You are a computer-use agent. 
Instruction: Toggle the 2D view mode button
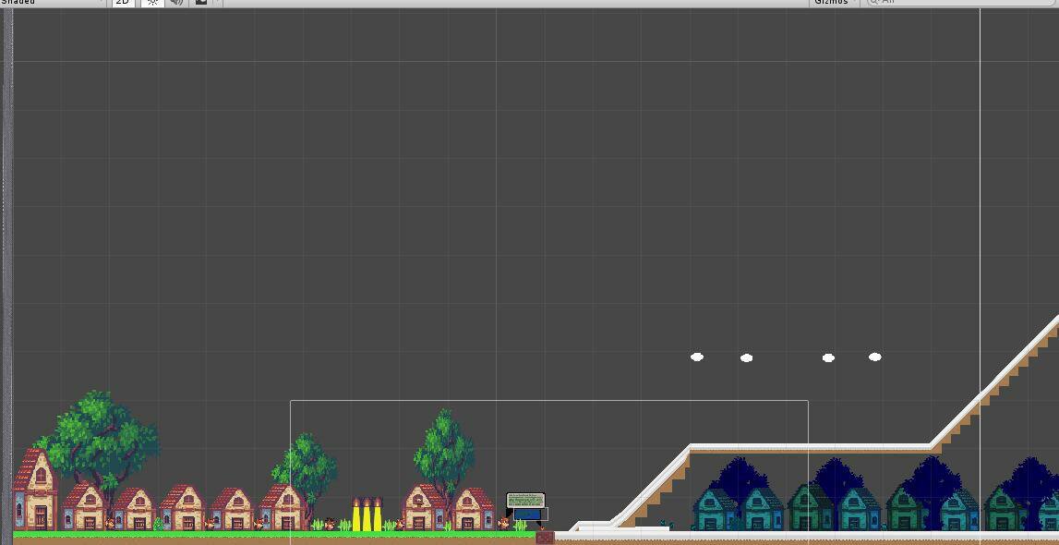pyautogui.click(x=123, y=2)
